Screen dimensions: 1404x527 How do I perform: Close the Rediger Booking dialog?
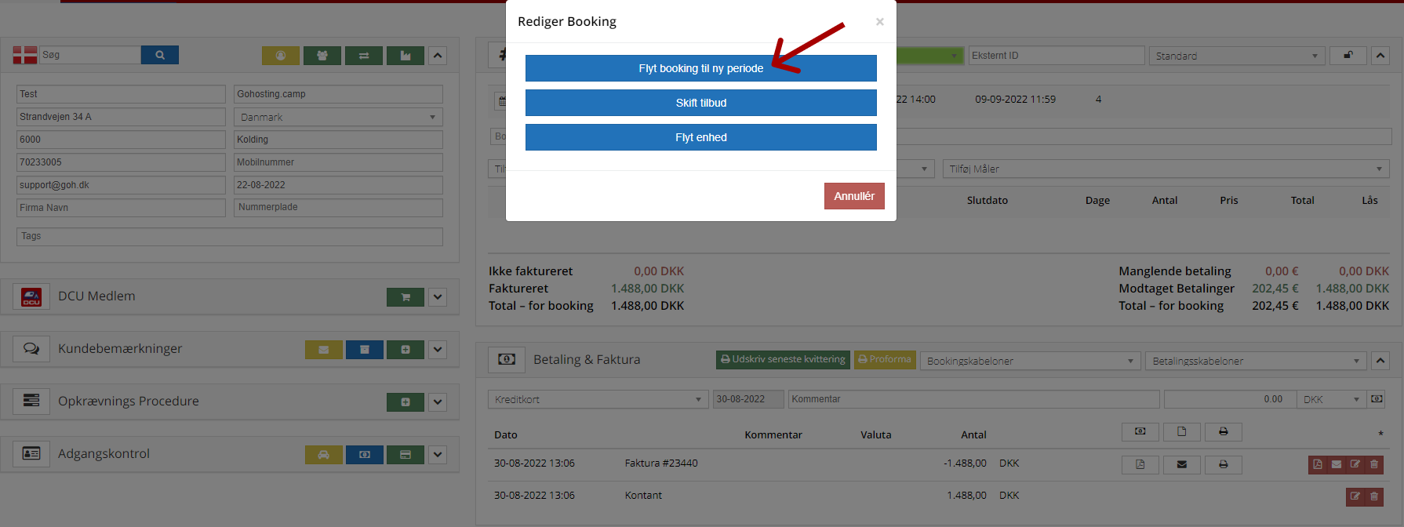pos(879,22)
